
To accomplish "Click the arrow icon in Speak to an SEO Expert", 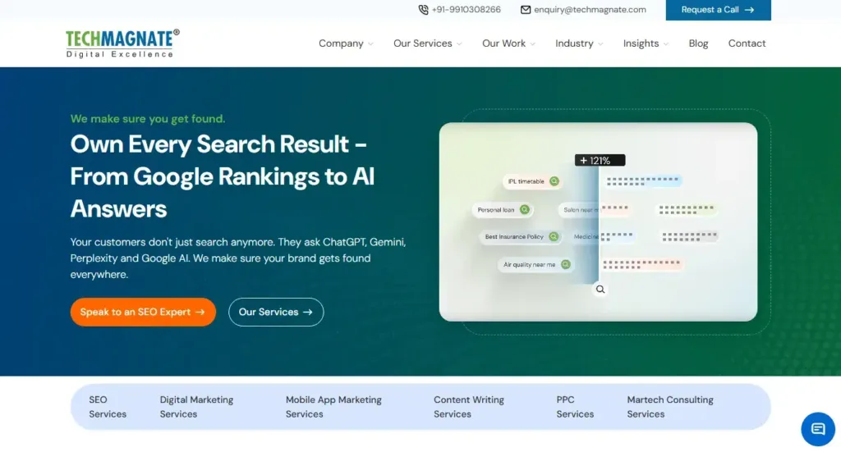I will tap(200, 312).
